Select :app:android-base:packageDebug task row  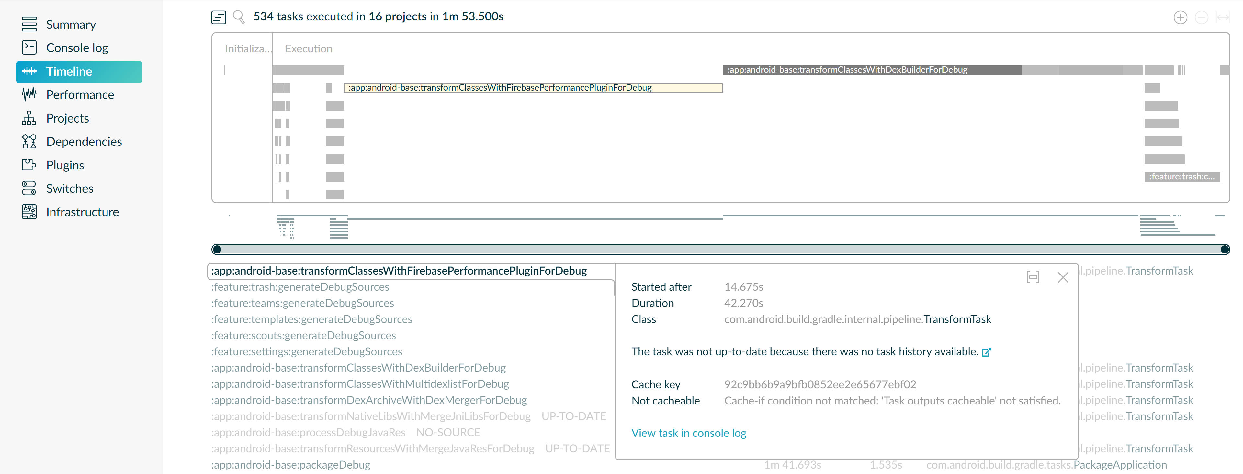click(290, 465)
